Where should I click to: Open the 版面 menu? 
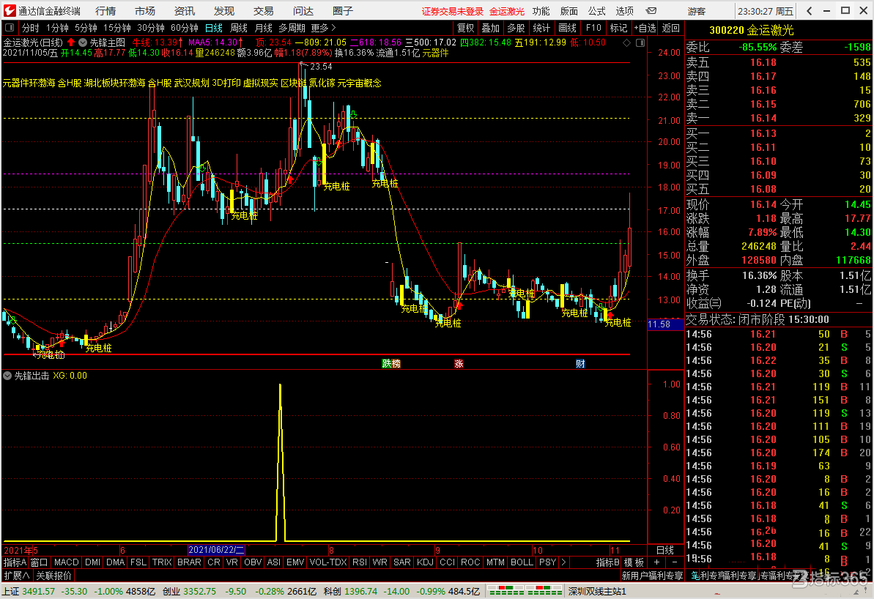click(x=569, y=10)
